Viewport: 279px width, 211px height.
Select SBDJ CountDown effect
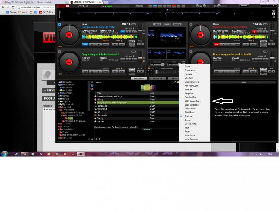point(193,101)
